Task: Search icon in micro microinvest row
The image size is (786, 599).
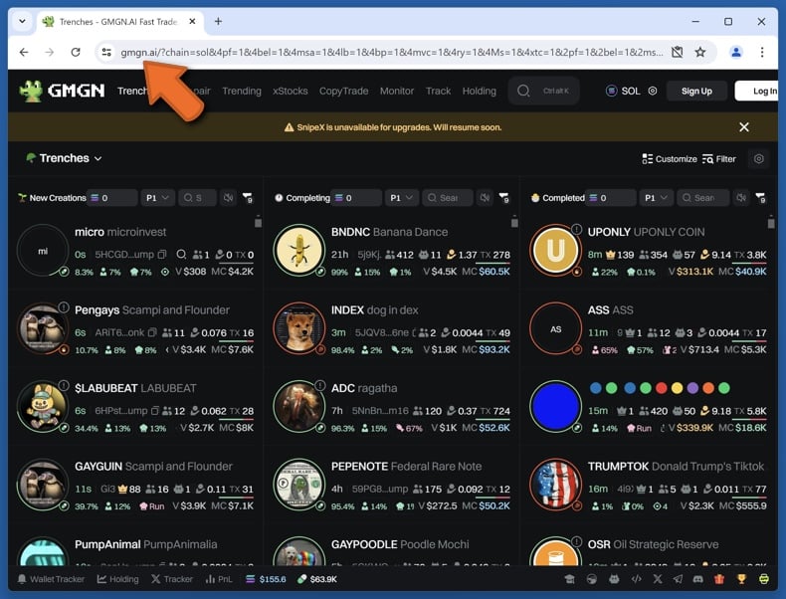Action: (x=181, y=254)
